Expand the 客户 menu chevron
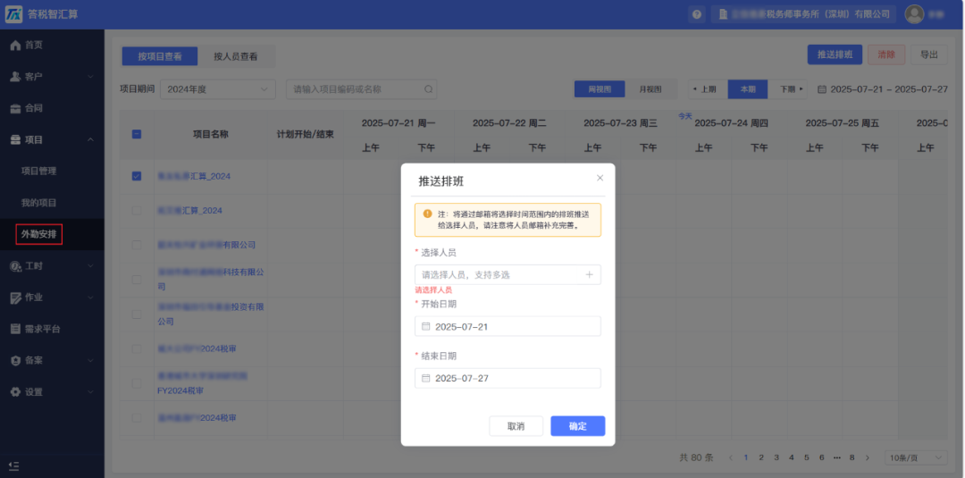 point(90,77)
